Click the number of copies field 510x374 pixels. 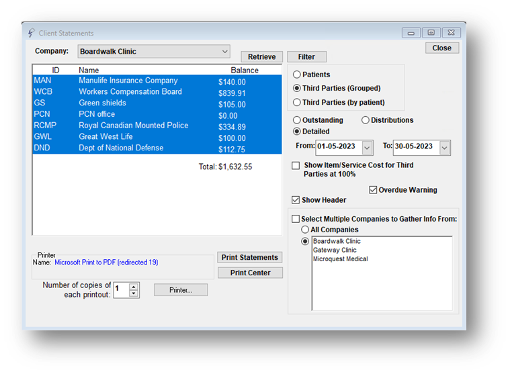tap(122, 290)
